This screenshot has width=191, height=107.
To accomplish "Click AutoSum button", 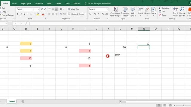I will 164,8.
